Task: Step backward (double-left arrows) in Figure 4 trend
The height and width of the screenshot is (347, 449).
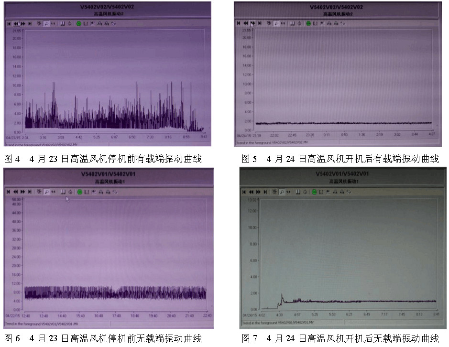Action: [x=16, y=24]
